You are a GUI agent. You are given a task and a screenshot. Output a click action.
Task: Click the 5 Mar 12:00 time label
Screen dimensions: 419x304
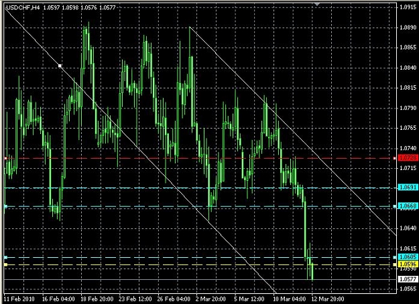(249, 299)
